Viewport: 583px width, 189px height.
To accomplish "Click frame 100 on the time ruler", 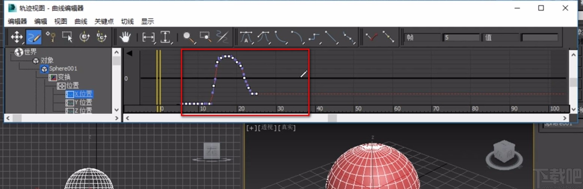I will 555,109.
